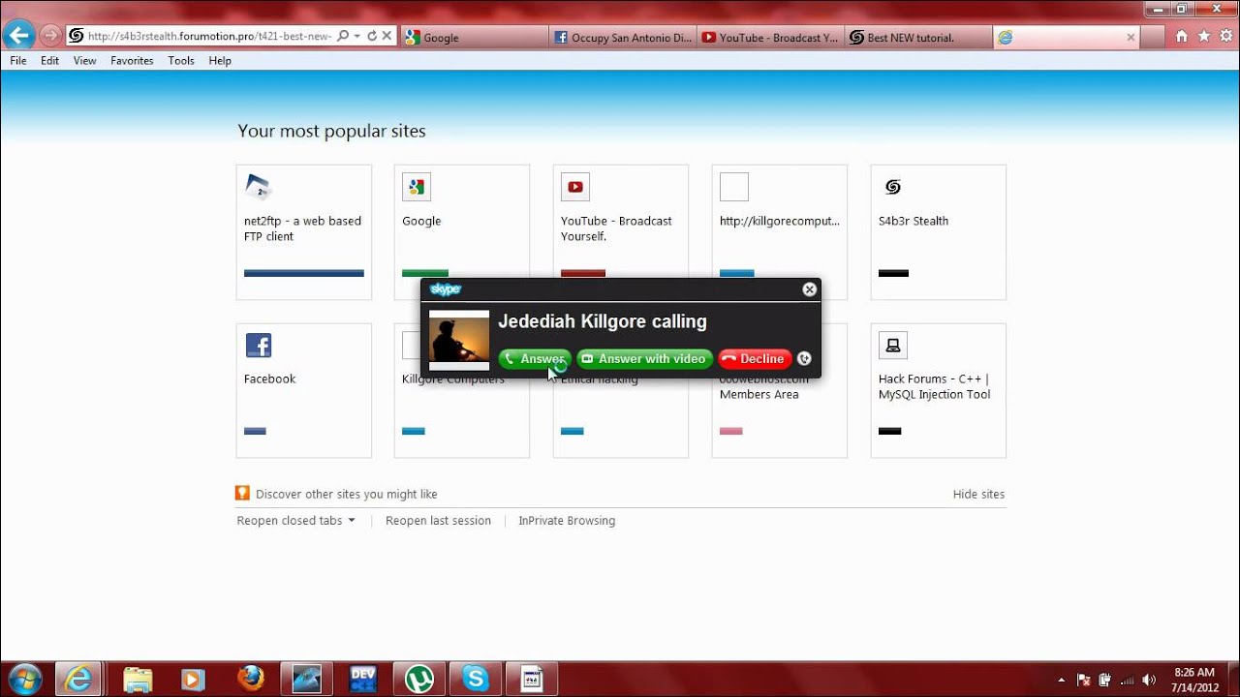Switch to the YouTube - Broadcast tab
Image resolution: width=1240 pixels, height=697 pixels.
(769, 38)
